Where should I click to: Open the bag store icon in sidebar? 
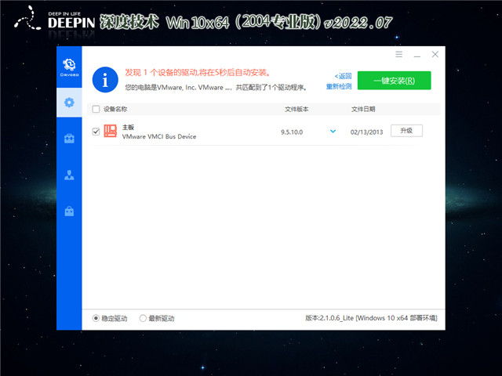[x=69, y=211]
